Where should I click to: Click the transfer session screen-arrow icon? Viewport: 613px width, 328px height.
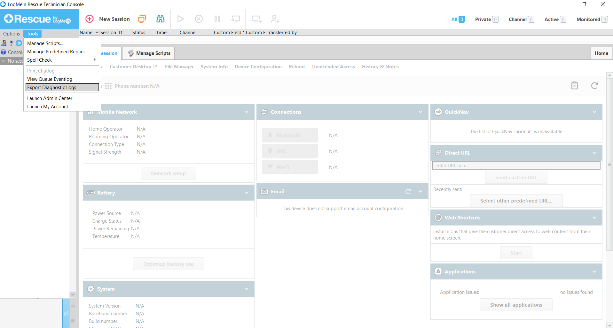tap(235, 19)
